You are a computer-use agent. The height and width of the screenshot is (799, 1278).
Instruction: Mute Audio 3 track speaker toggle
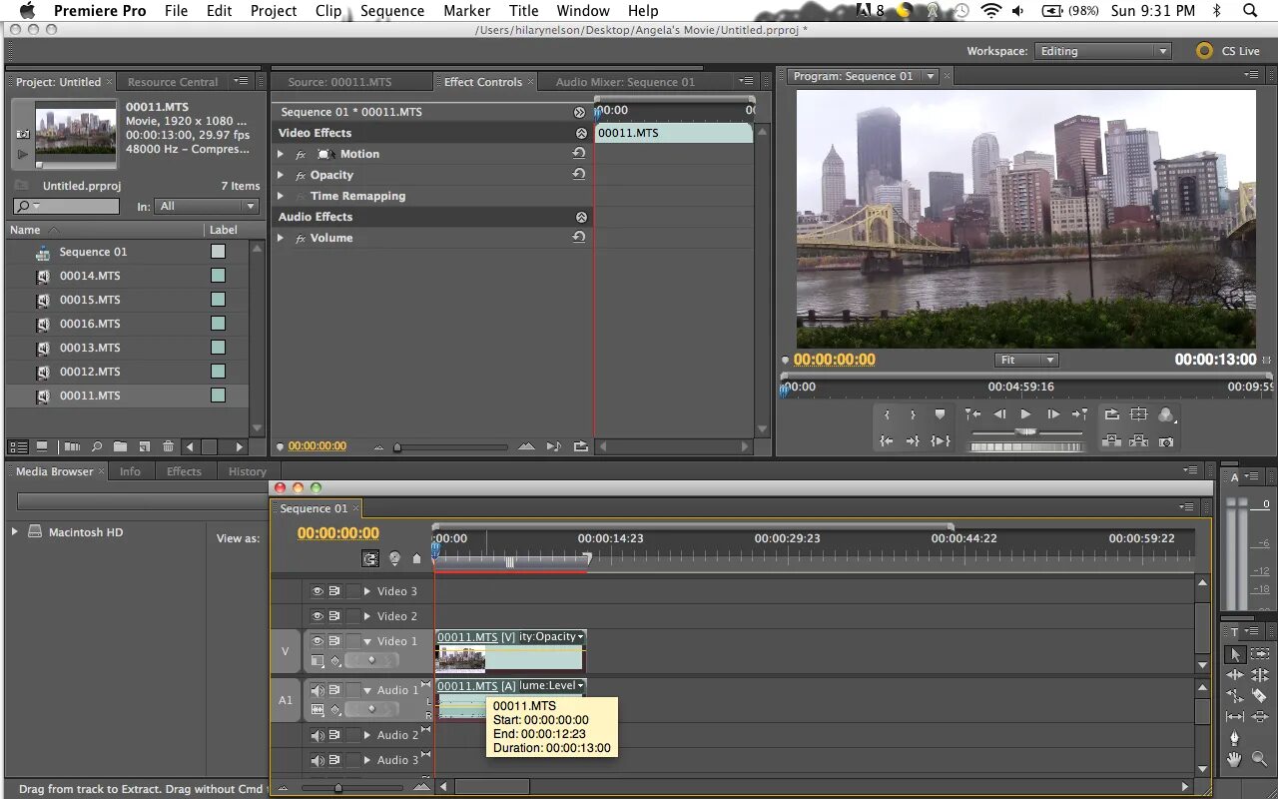pos(318,760)
